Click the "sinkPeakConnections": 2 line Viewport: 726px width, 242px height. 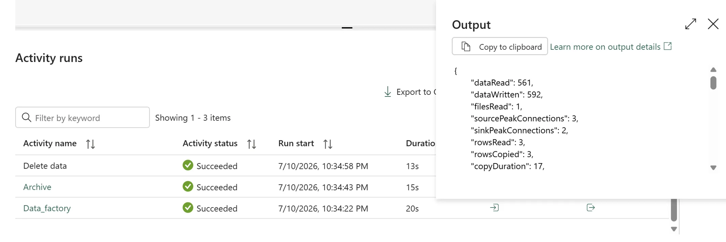click(x=519, y=130)
